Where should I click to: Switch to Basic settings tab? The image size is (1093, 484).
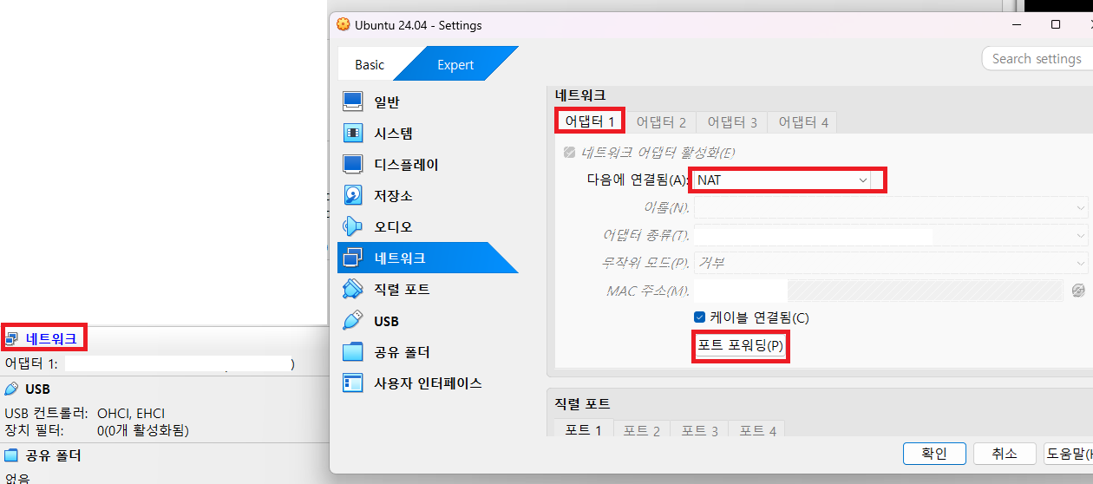click(x=370, y=65)
